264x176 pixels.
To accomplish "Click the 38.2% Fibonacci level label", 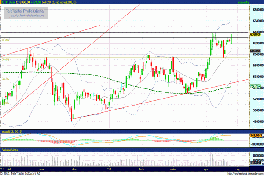I will [6, 79].
